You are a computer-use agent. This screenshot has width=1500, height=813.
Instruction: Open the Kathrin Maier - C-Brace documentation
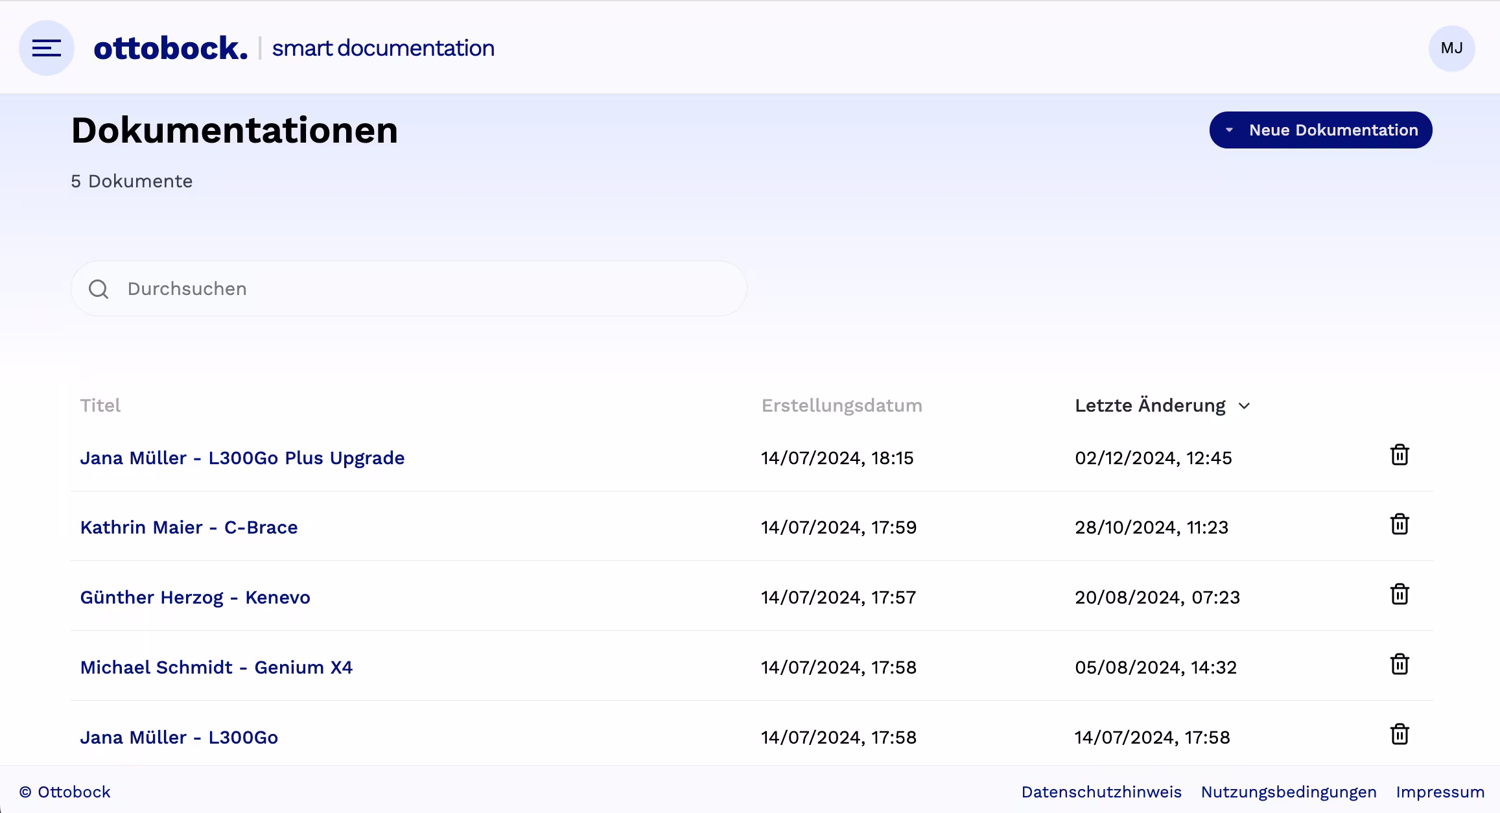(x=189, y=527)
